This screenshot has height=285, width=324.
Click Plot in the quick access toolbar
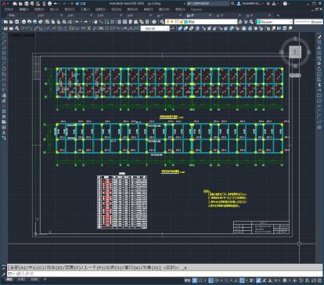49,4
